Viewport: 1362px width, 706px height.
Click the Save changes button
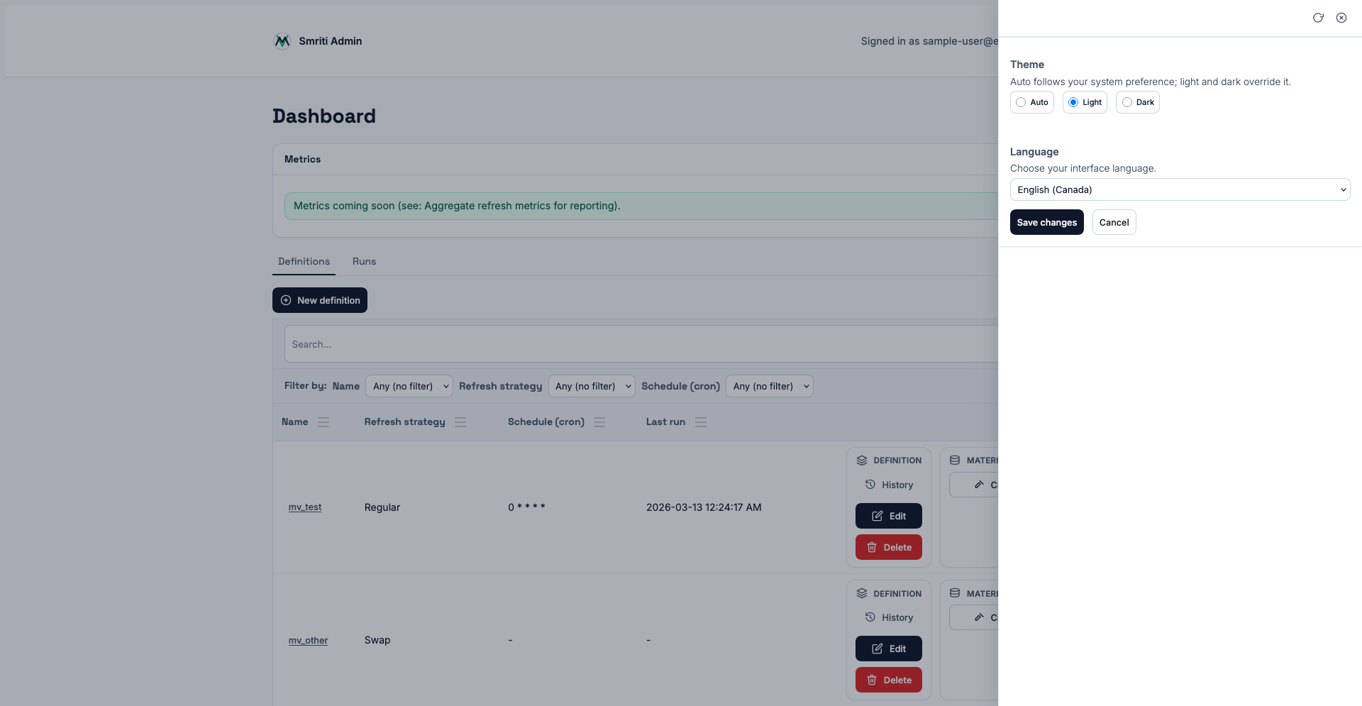pos(1046,222)
